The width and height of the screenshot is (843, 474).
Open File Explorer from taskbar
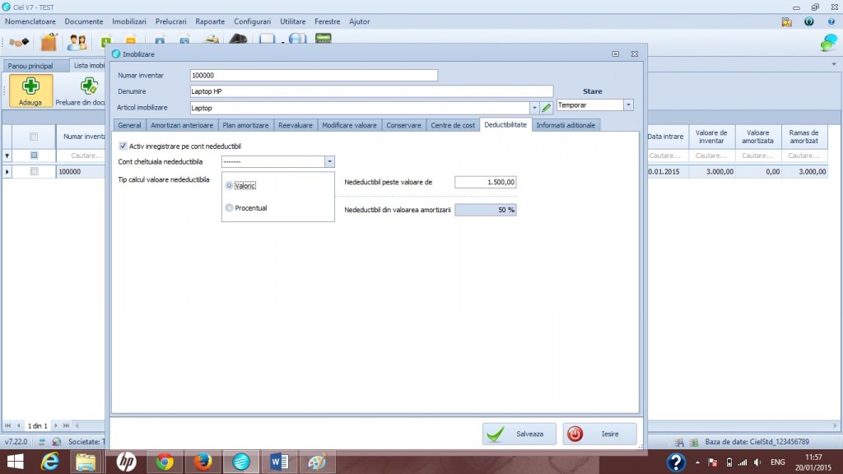(x=86, y=462)
